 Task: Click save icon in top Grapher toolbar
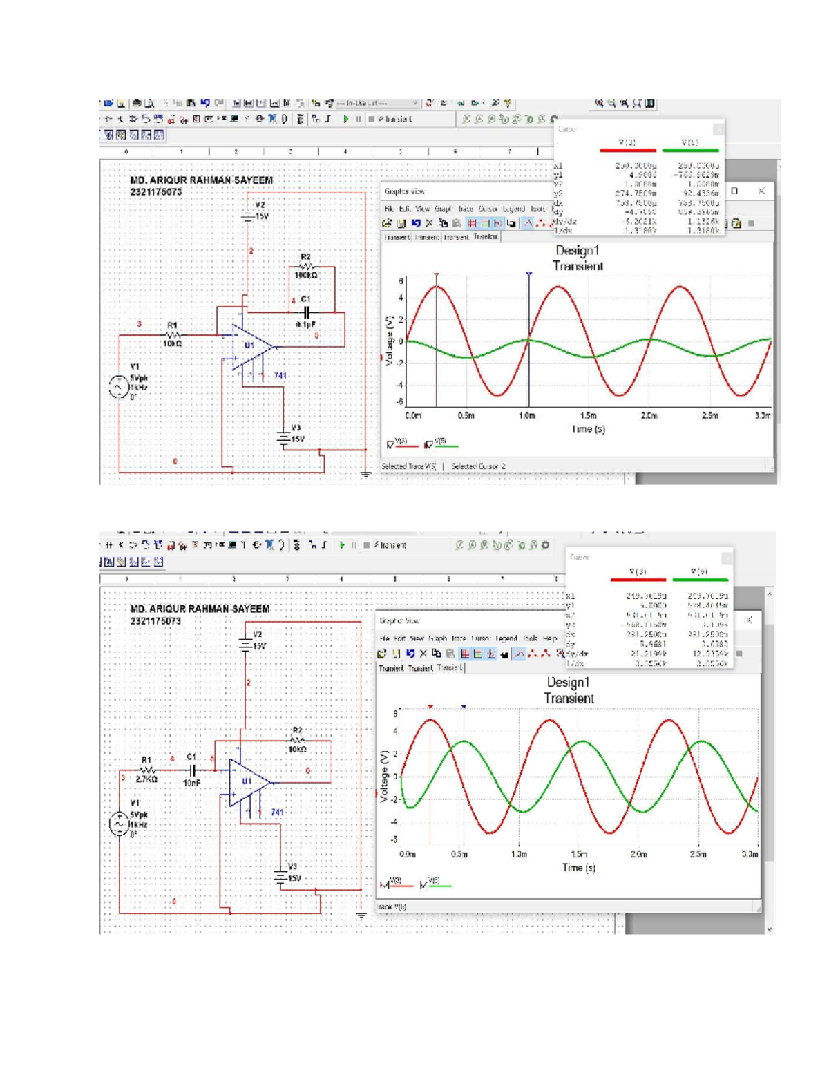(x=401, y=223)
